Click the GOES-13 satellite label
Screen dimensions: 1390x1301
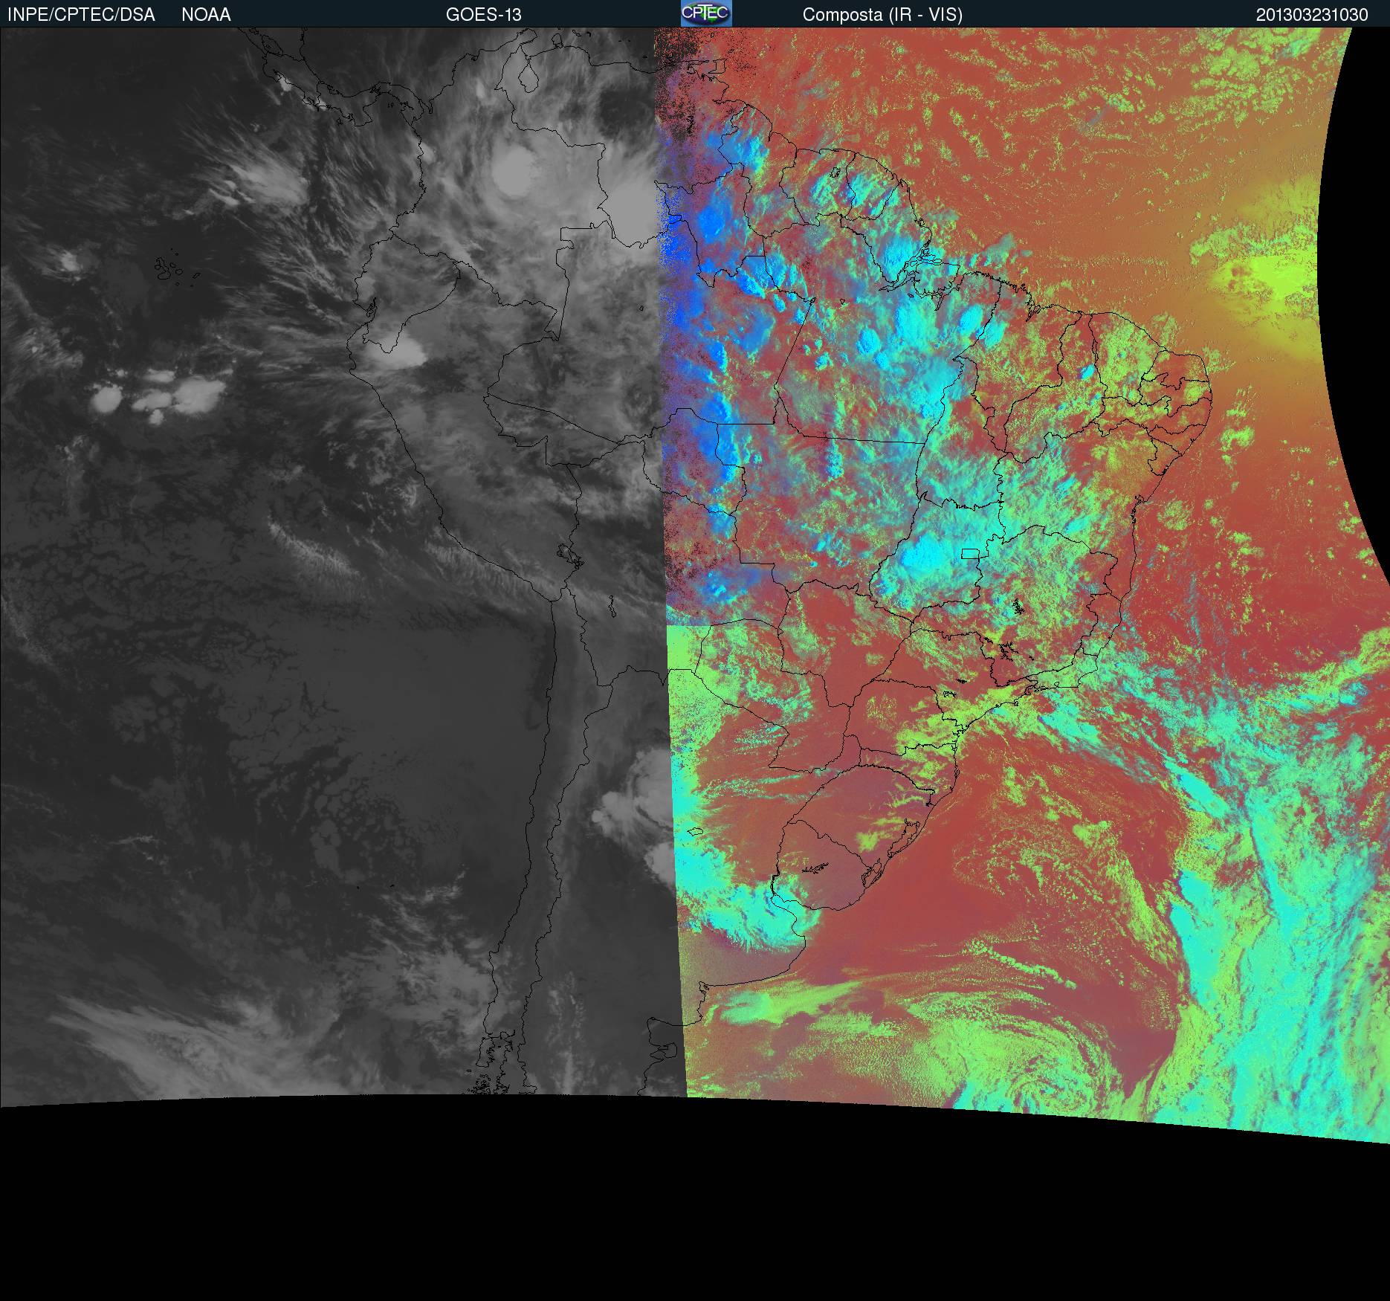[483, 15]
